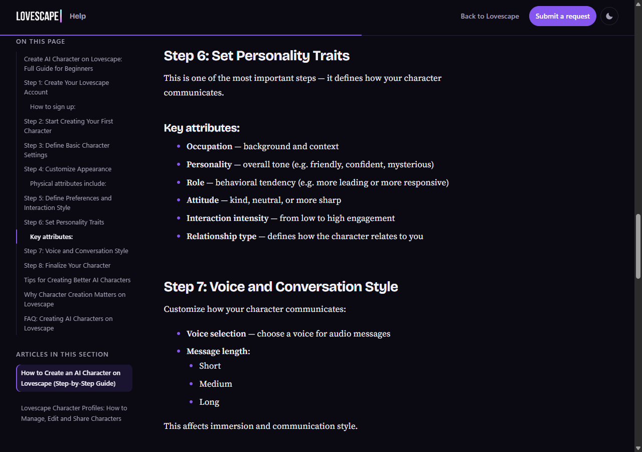Click the ARTICLES IN THIS SECTION label

62,355
